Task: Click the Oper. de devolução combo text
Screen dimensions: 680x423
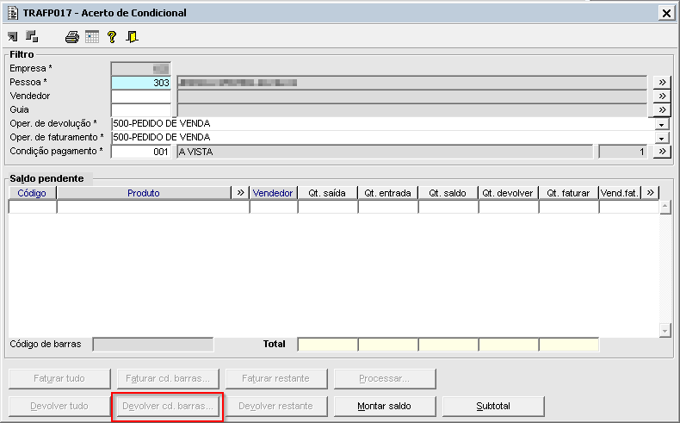Action: pos(383,124)
